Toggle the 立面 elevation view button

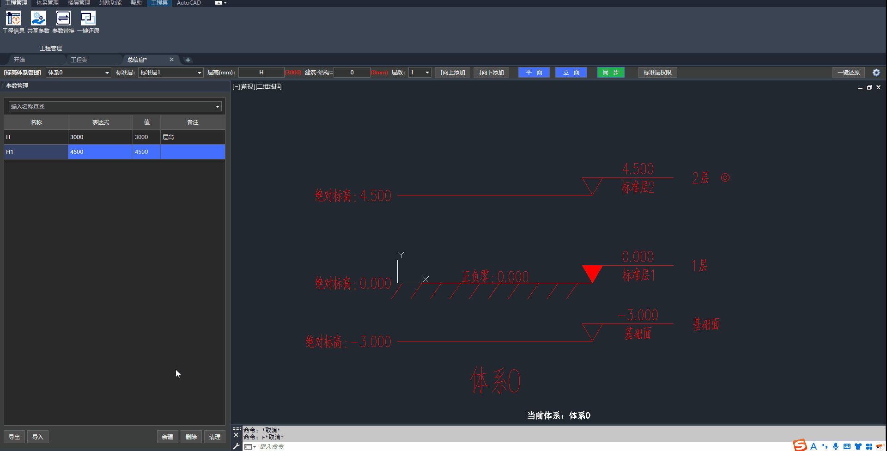571,73
